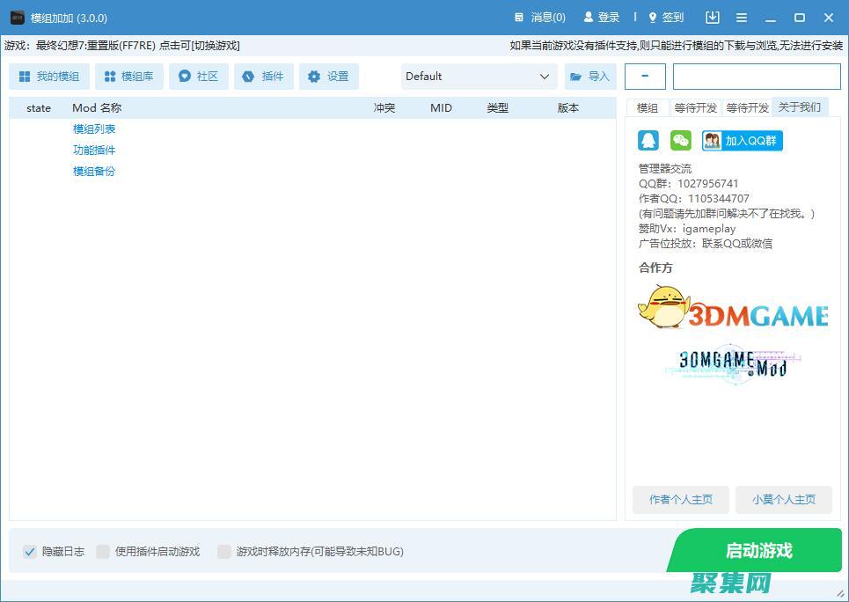Switch to the 关于我们 tab
The image size is (849, 602).
pos(799,107)
